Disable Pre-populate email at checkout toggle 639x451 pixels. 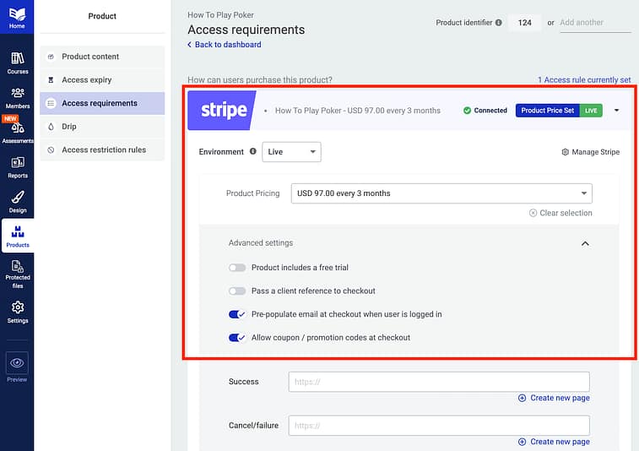click(x=236, y=314)
